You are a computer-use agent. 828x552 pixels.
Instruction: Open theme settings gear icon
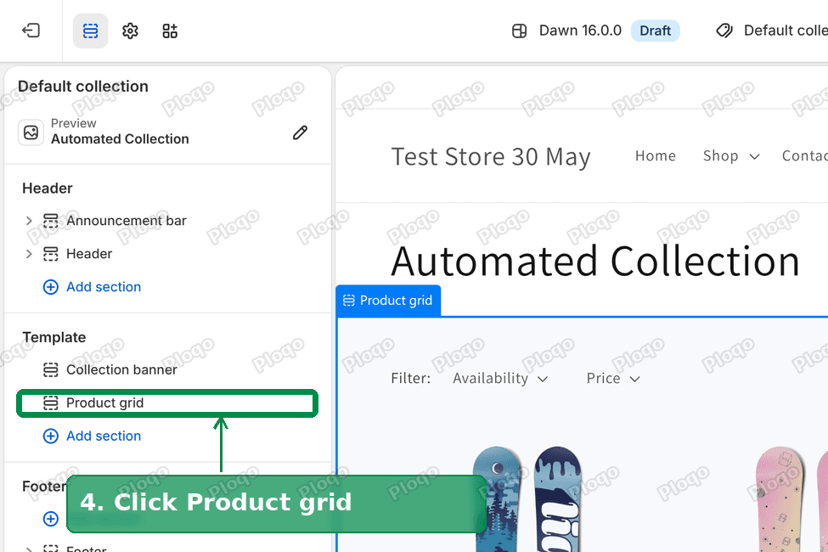130,31
